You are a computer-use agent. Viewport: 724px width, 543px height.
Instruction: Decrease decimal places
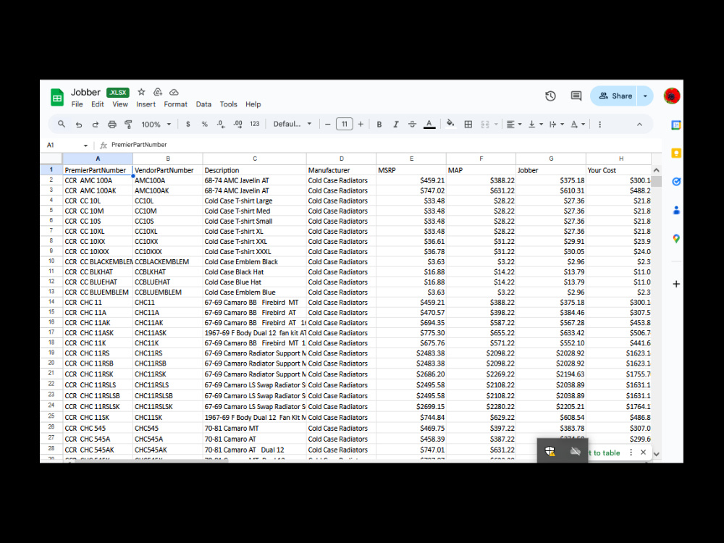click(221, 125)
